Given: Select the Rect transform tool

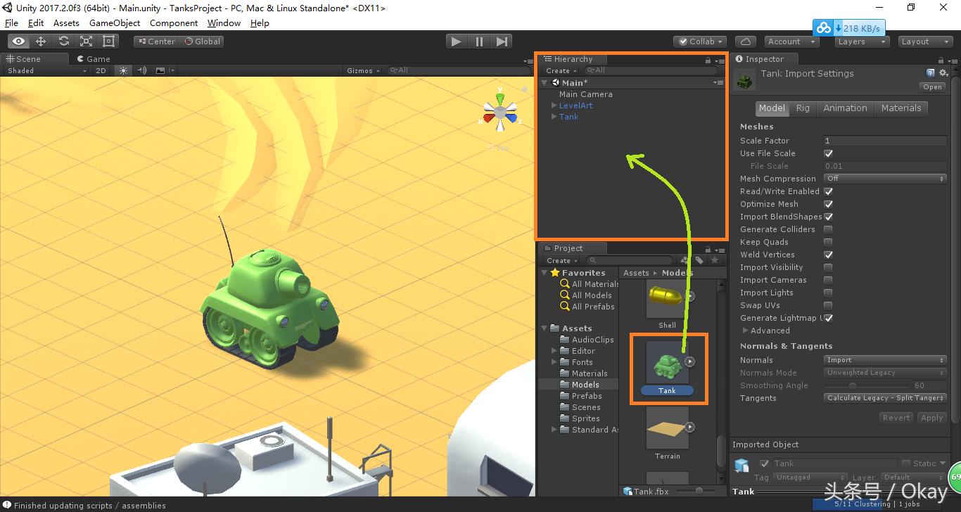Looking at the screenshot, I should (107, 41).
